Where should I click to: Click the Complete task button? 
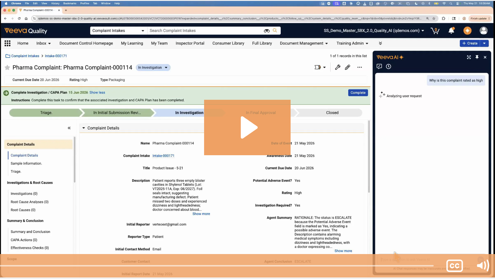pos(358,93)
